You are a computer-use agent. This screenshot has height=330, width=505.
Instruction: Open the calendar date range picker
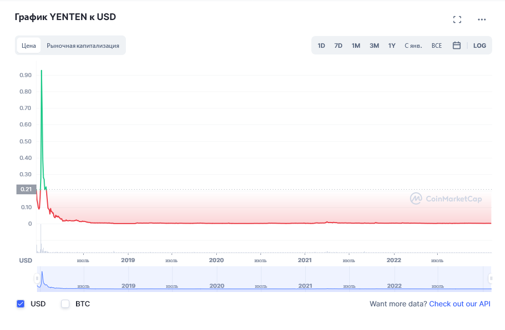[x=456, y=45]
